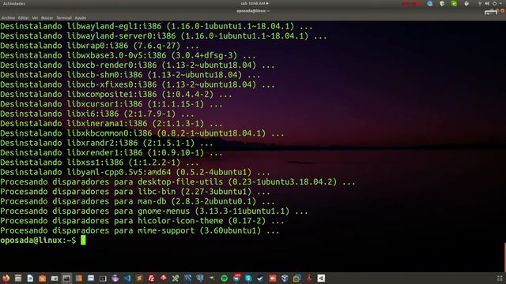Click the hicolor-icon-theme disparadores line

coord(142,221)
